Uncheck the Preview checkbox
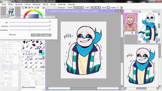162x91 pixels. click(x=10, y=35)
